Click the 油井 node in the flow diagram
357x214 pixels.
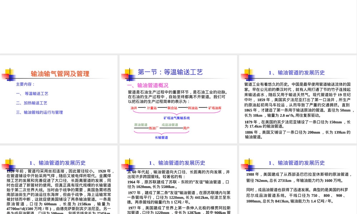134,108
